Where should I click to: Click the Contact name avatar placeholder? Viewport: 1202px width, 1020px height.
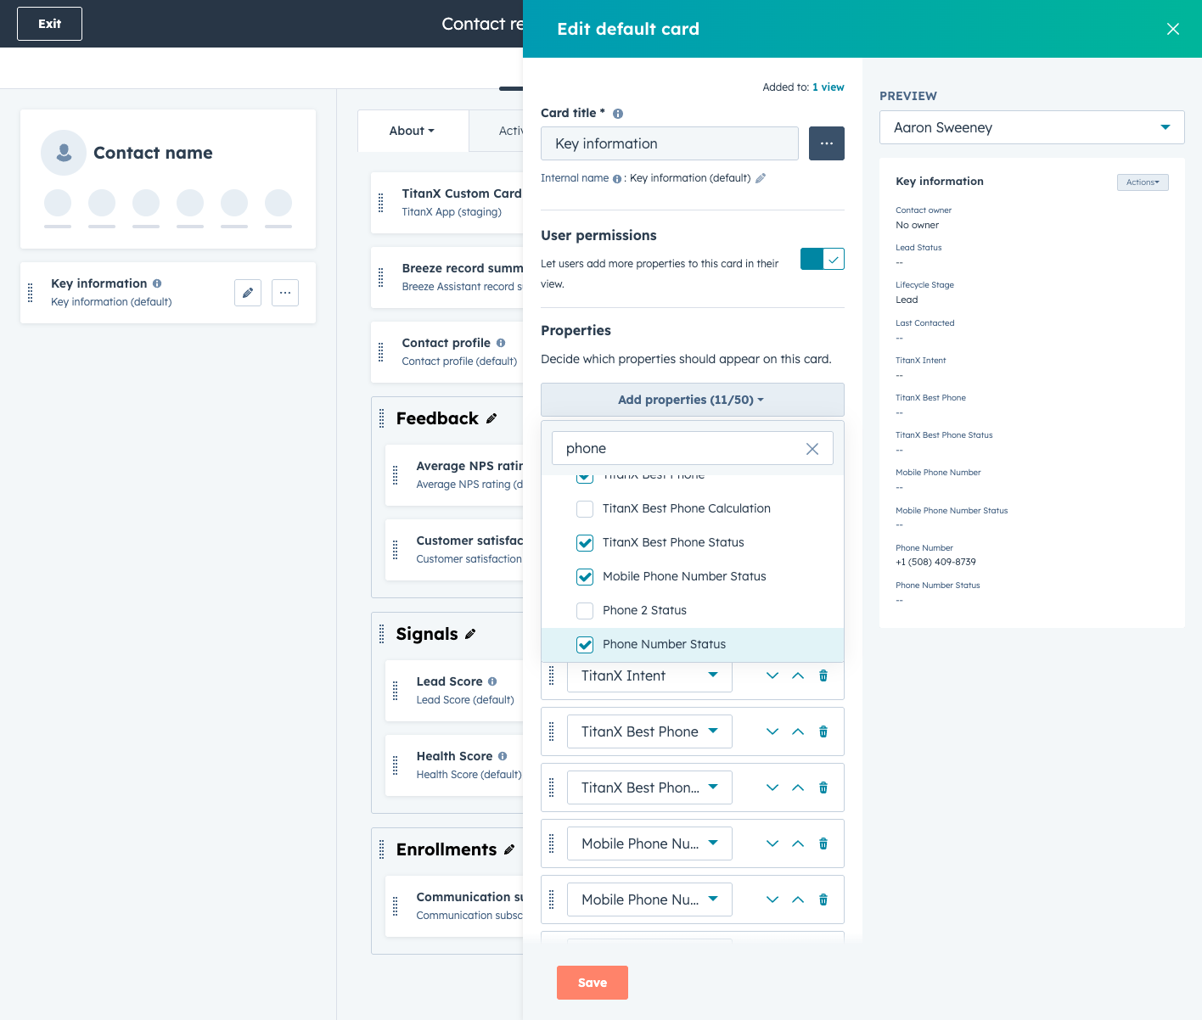click(64, 153)
